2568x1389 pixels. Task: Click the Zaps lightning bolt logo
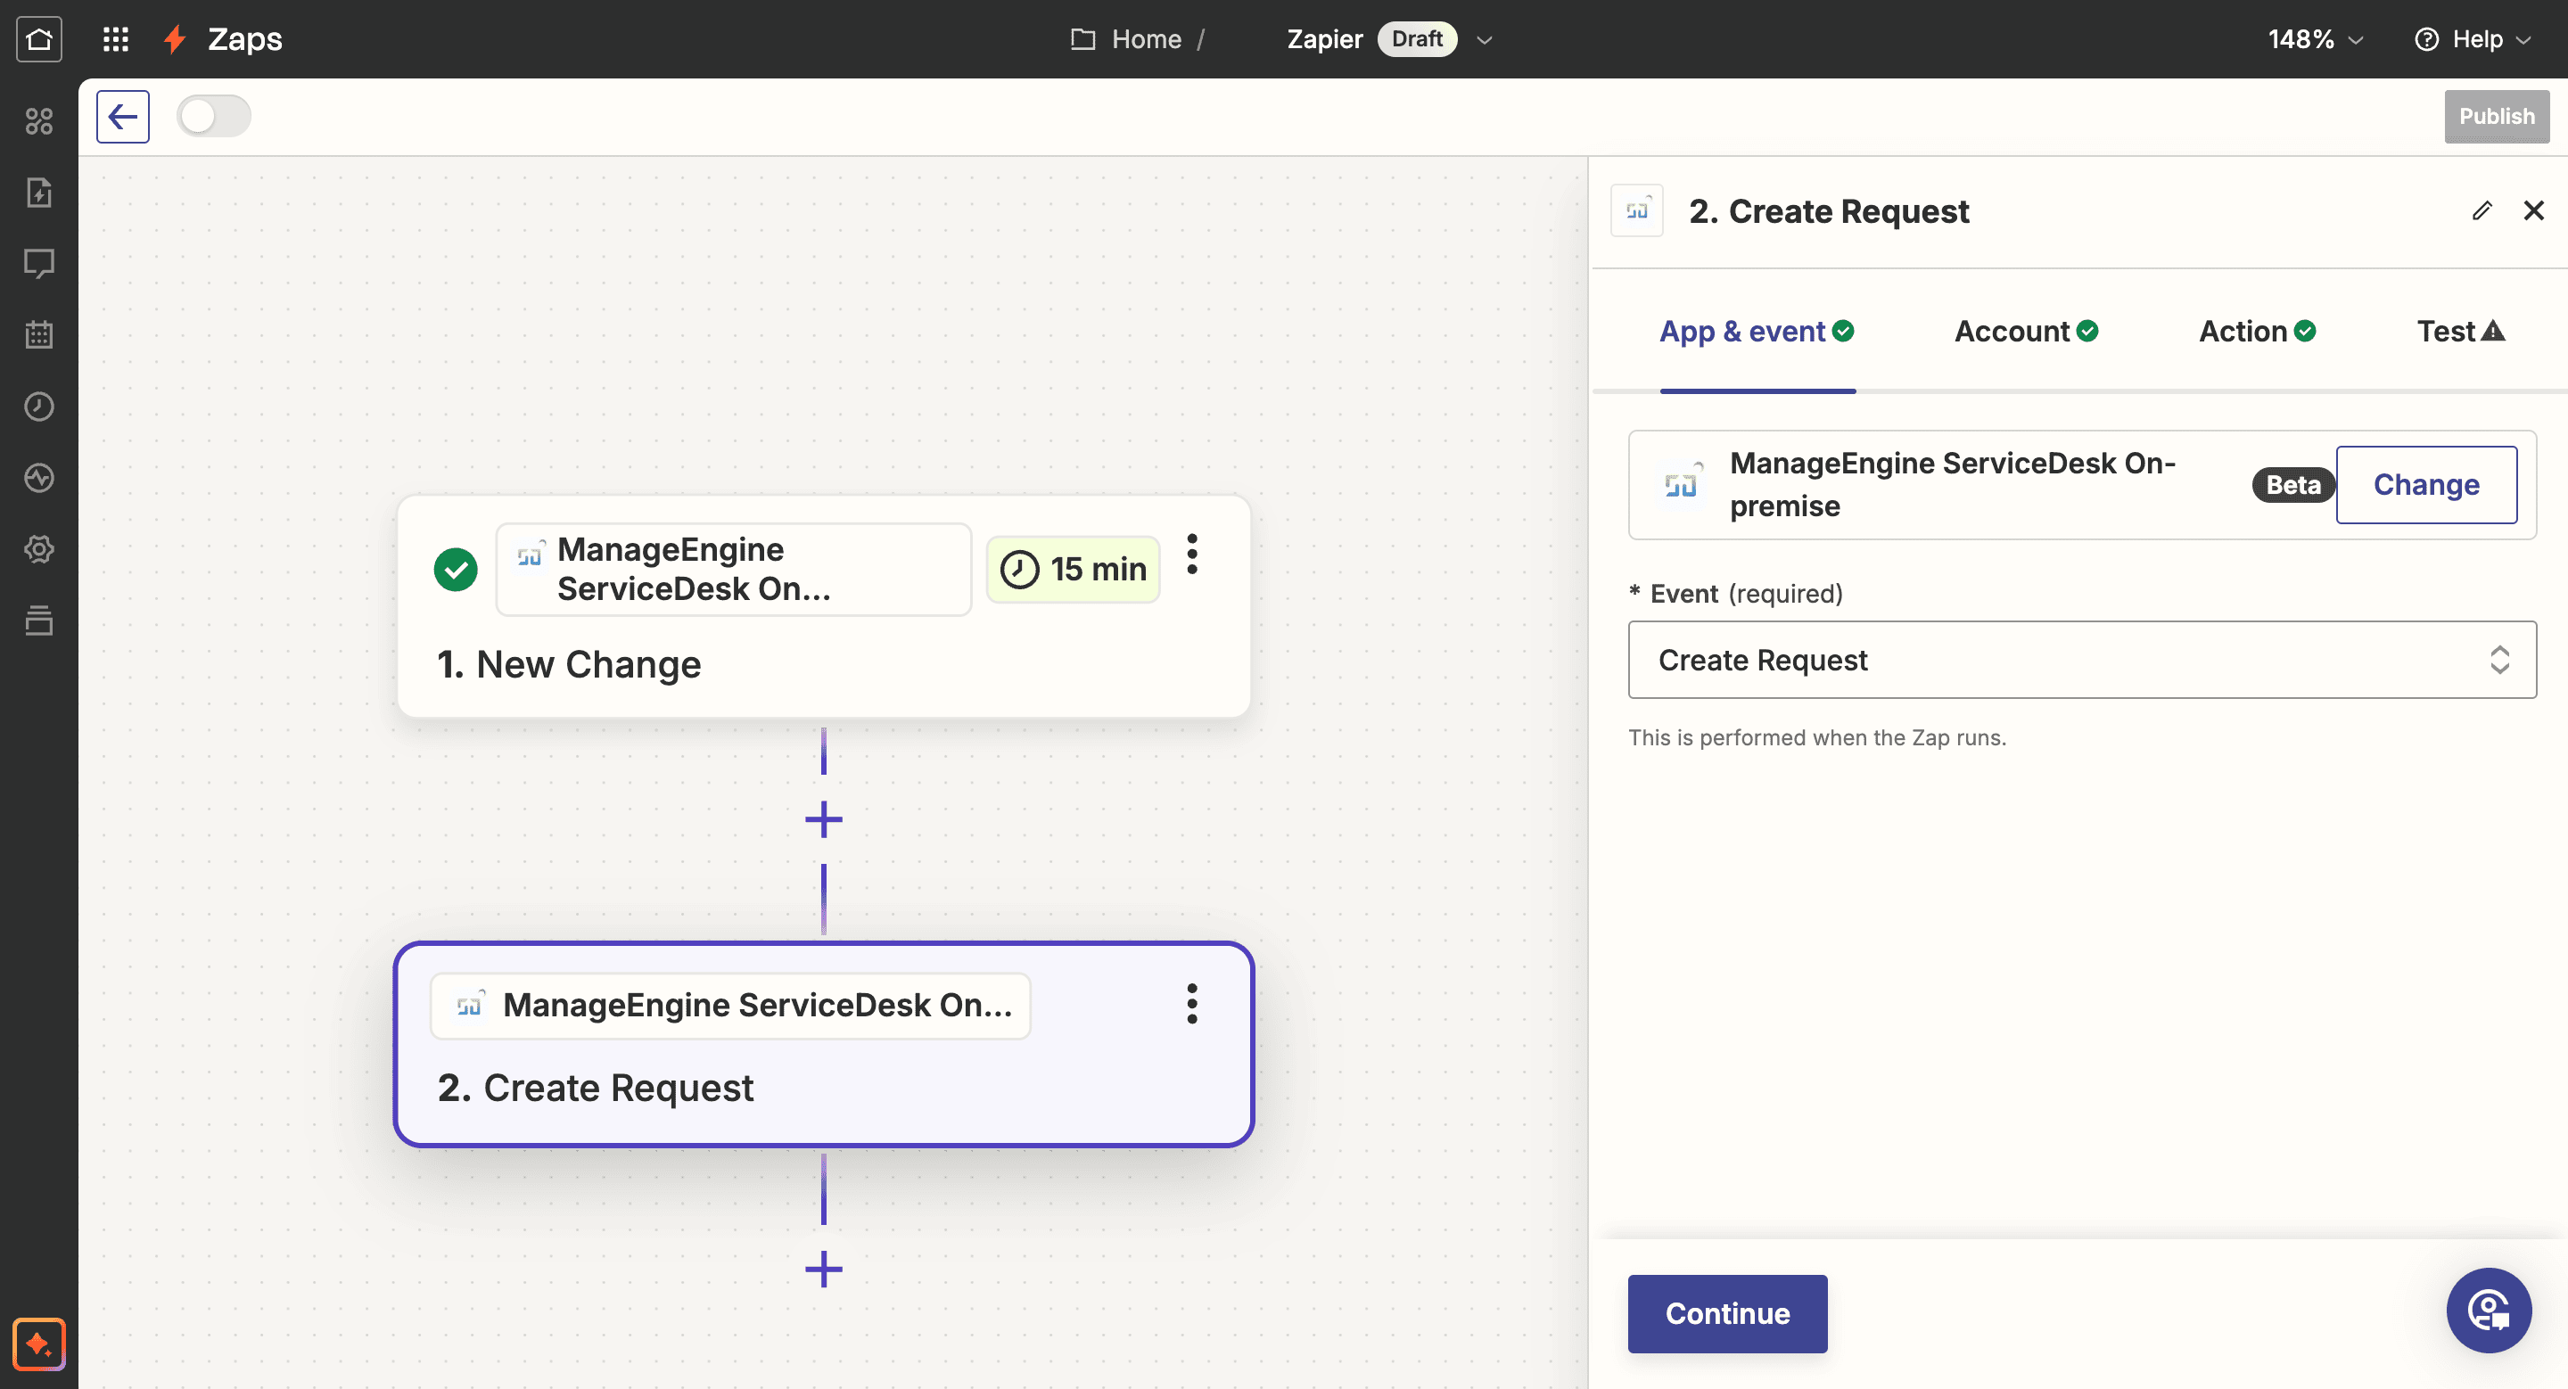point(176,39)
